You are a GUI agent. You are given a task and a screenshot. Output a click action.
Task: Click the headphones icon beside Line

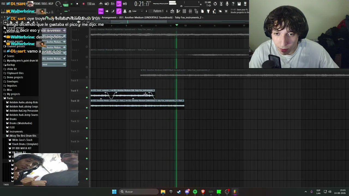[130, 11]
